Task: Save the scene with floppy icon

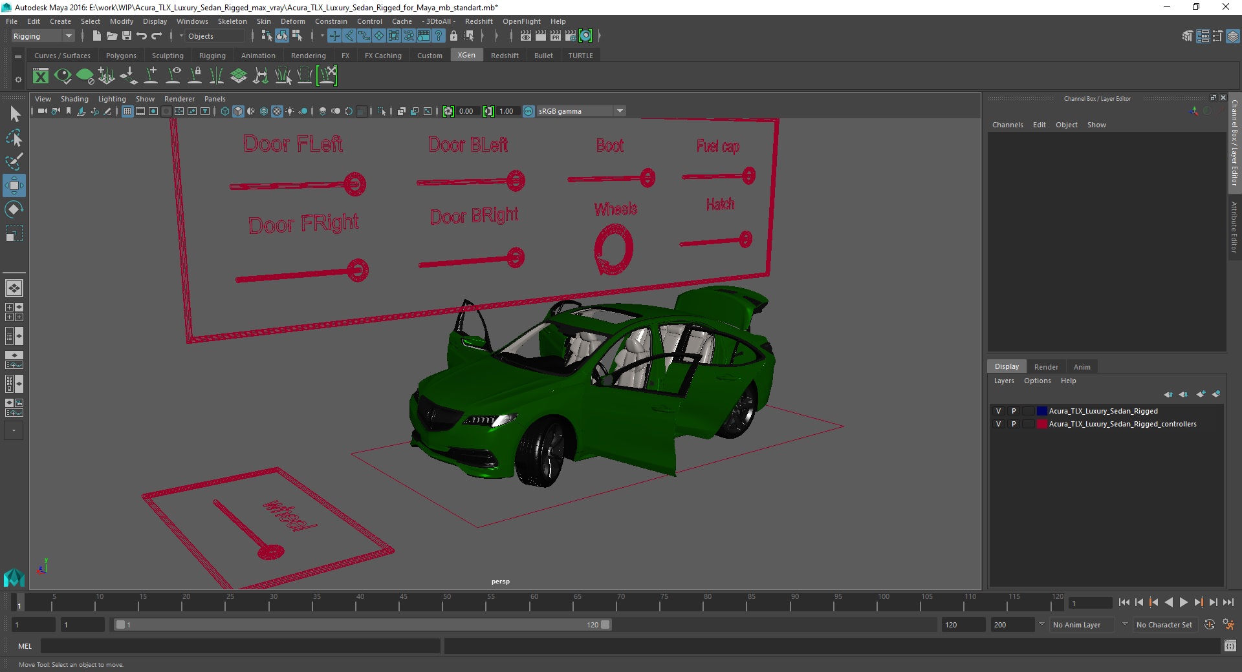Action: [x=127, y=36]
